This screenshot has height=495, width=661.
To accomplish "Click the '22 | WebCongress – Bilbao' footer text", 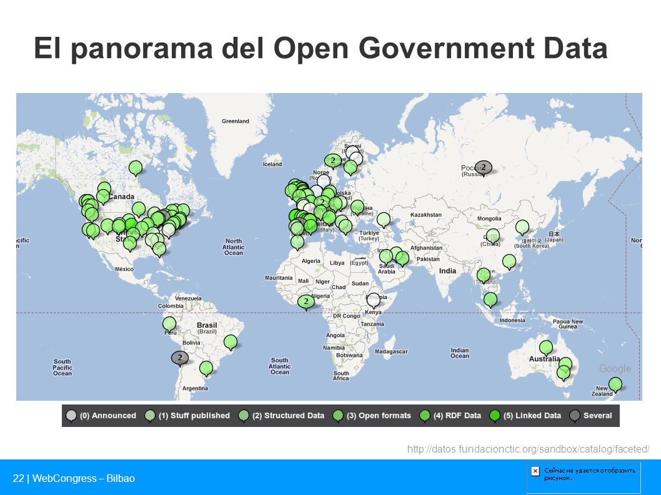I will 74,478.
